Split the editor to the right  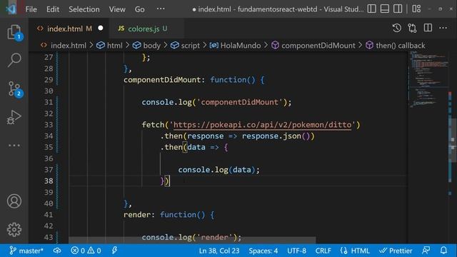point(428,29)
